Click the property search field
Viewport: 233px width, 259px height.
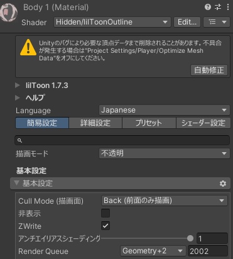click(x=122, y=140)
